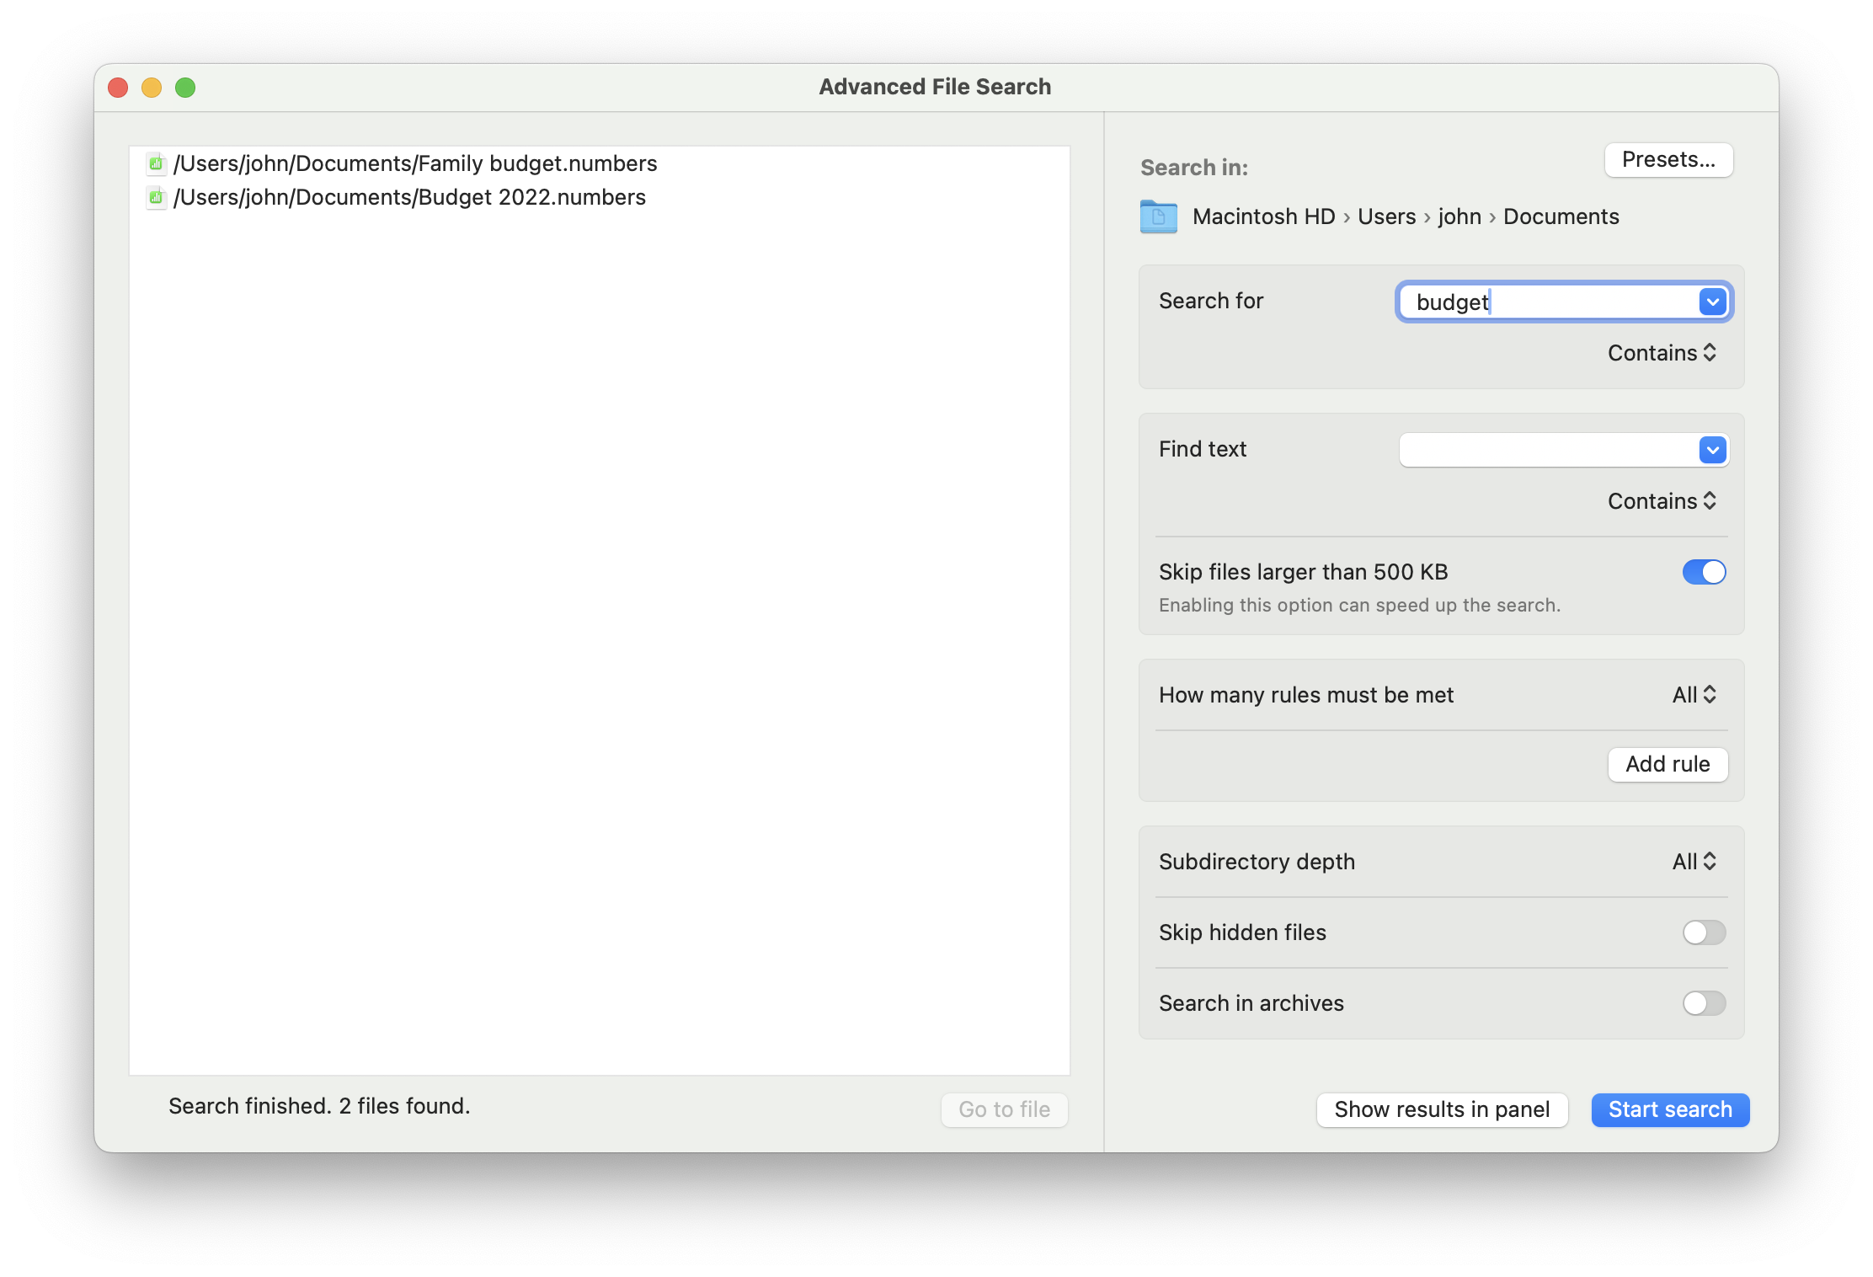Open the Find text history dropdown
This screenshot has width=1873, height=1277.
click(1713, 450)
